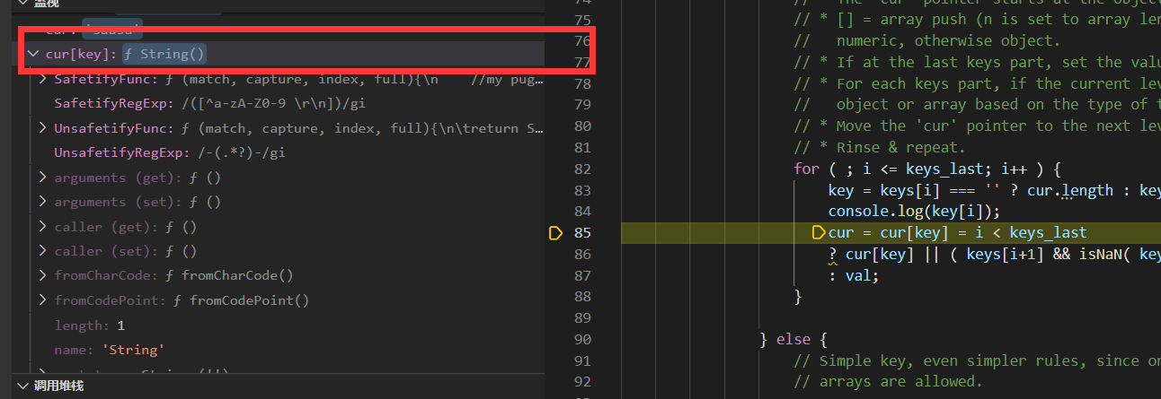
Task: Click 'keys_last' in the highlighted line 85
Action: tap(1048, 233)
